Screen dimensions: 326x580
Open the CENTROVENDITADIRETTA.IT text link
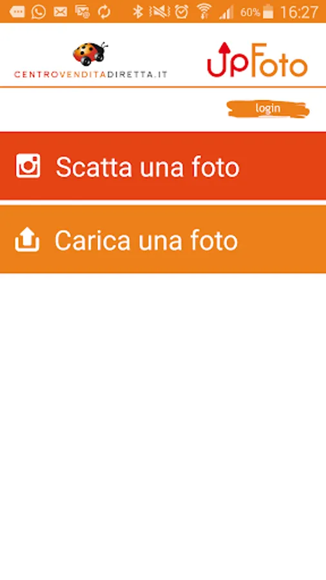(91, 74)
